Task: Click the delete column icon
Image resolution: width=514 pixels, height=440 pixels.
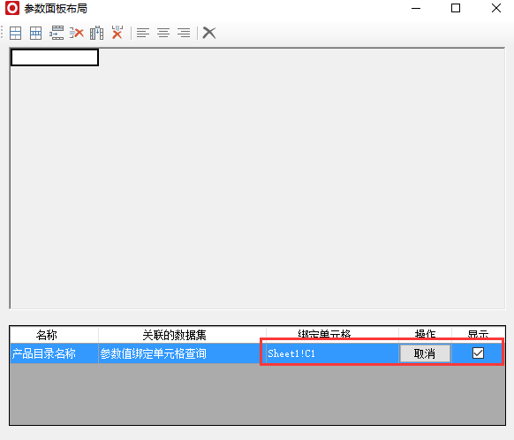Action: pos(117,33)
